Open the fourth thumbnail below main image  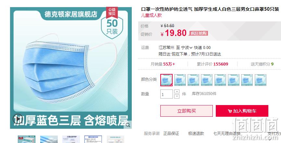[93, 139]
